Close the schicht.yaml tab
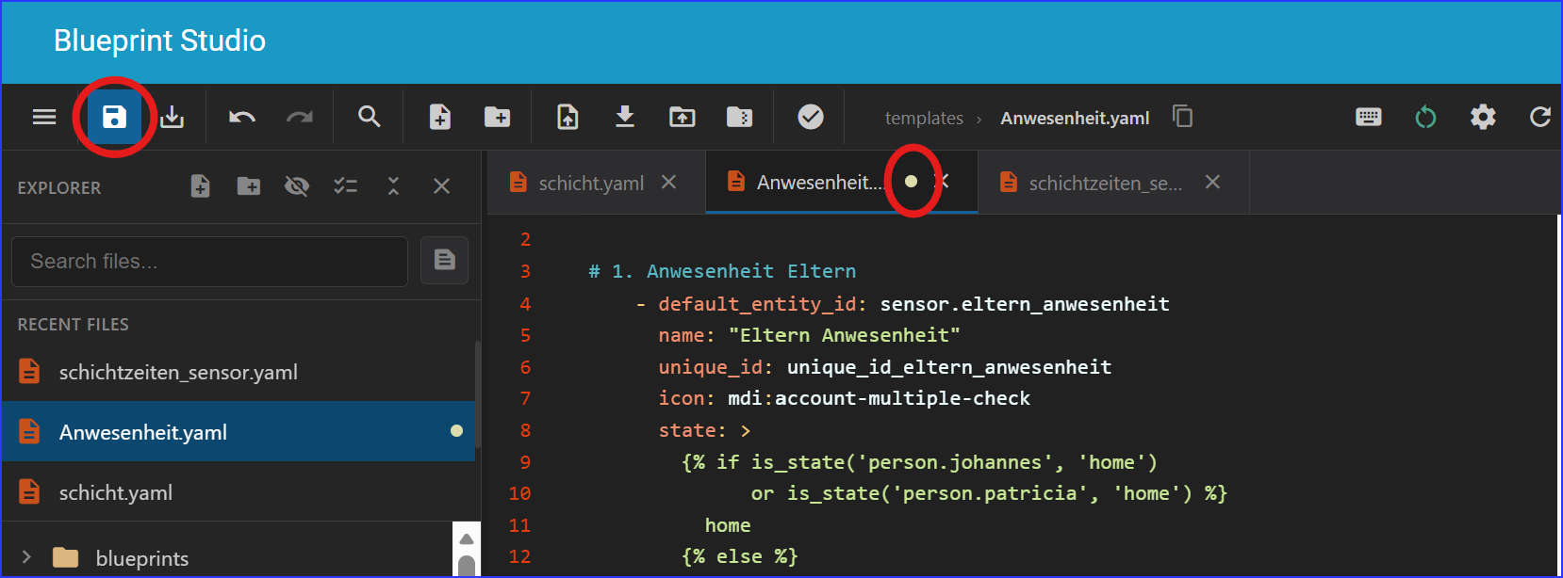 [668, 182]
